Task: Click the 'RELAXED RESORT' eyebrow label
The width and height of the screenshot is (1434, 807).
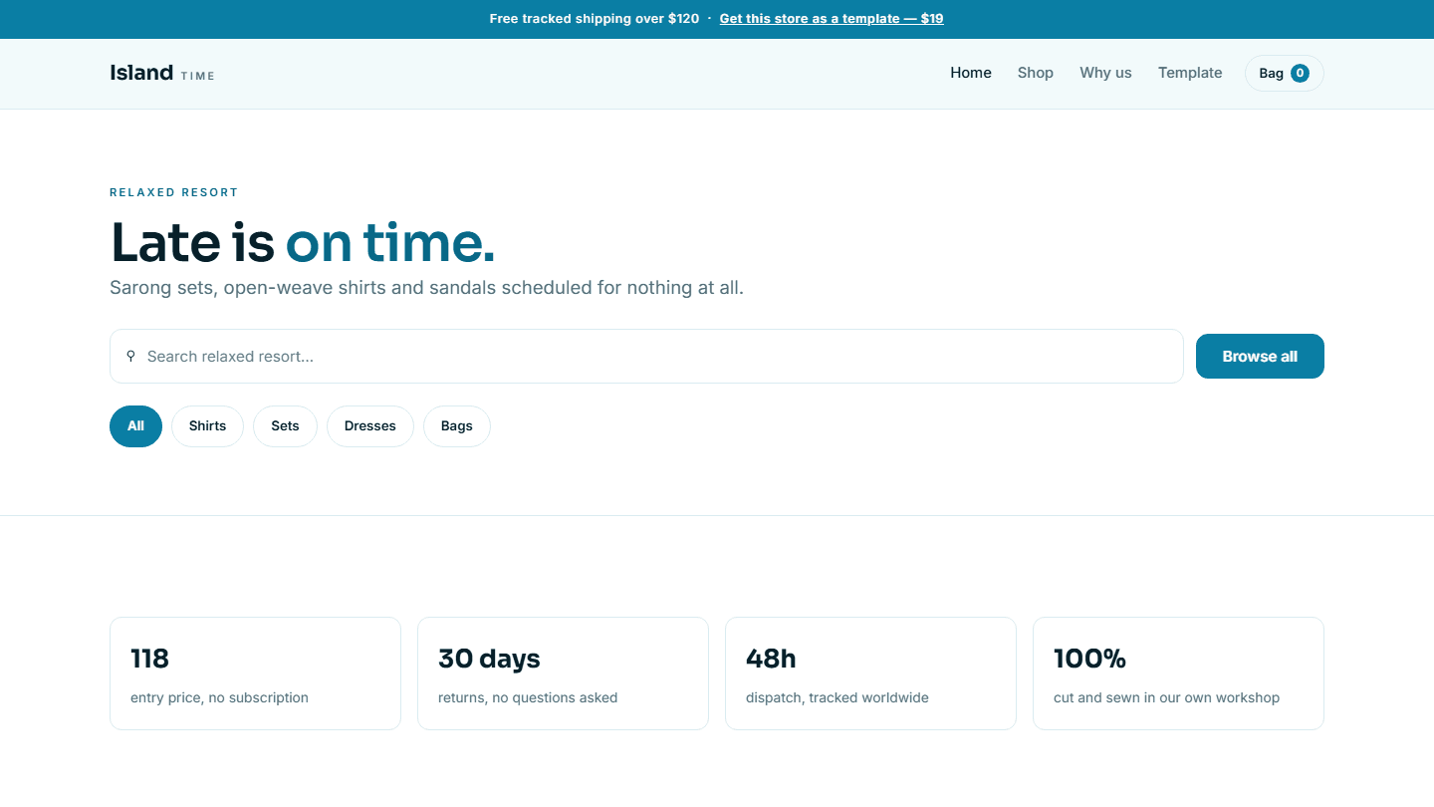Action: point(174,192)
